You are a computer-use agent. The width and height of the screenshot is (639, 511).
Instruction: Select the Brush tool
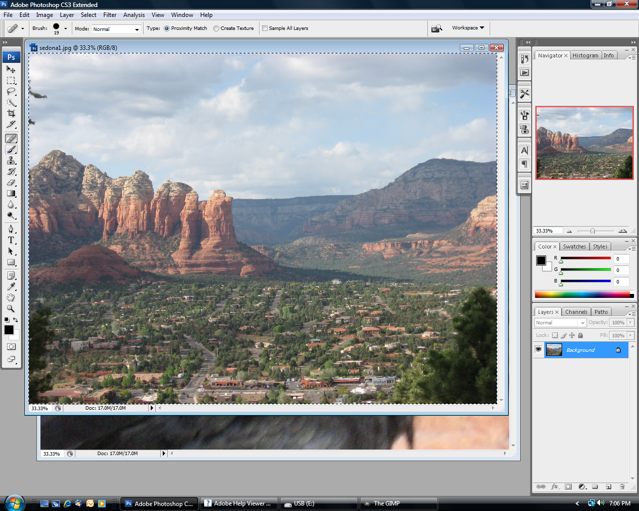point(11,150)
